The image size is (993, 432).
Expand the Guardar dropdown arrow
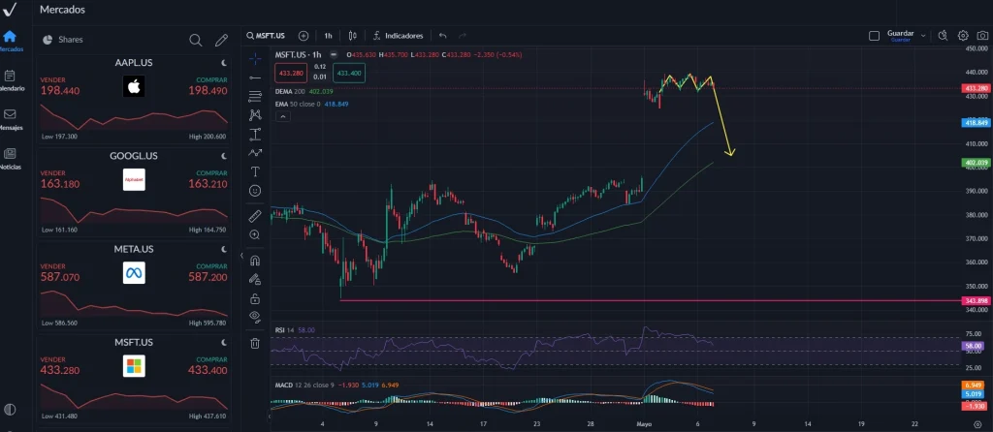click(x=923, y=36)
